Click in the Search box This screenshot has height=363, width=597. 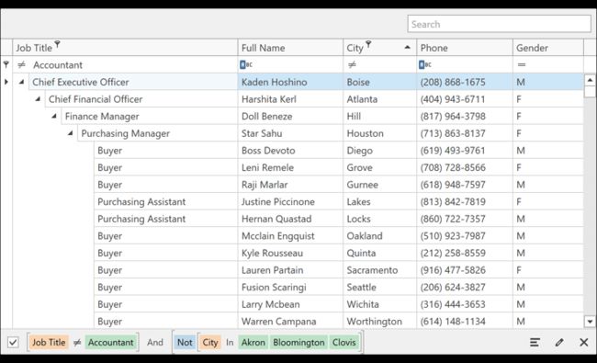[499, 24]
